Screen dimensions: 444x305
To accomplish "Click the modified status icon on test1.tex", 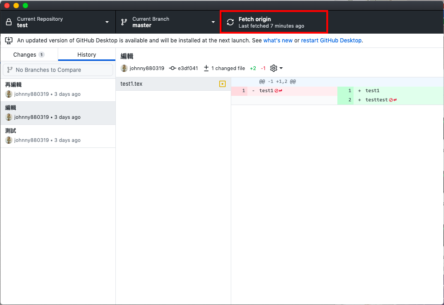I will click(x=222, y=84).
